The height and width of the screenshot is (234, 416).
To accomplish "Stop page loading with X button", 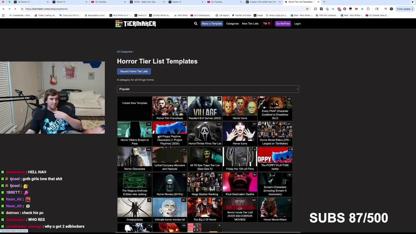I will (16, 9).
